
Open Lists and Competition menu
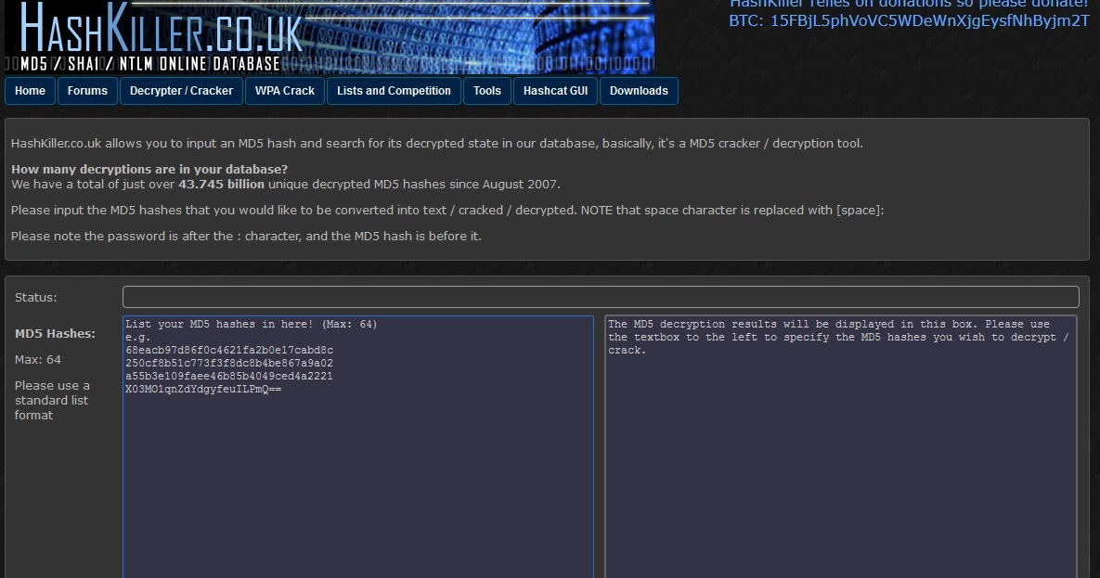click(394, 91)
